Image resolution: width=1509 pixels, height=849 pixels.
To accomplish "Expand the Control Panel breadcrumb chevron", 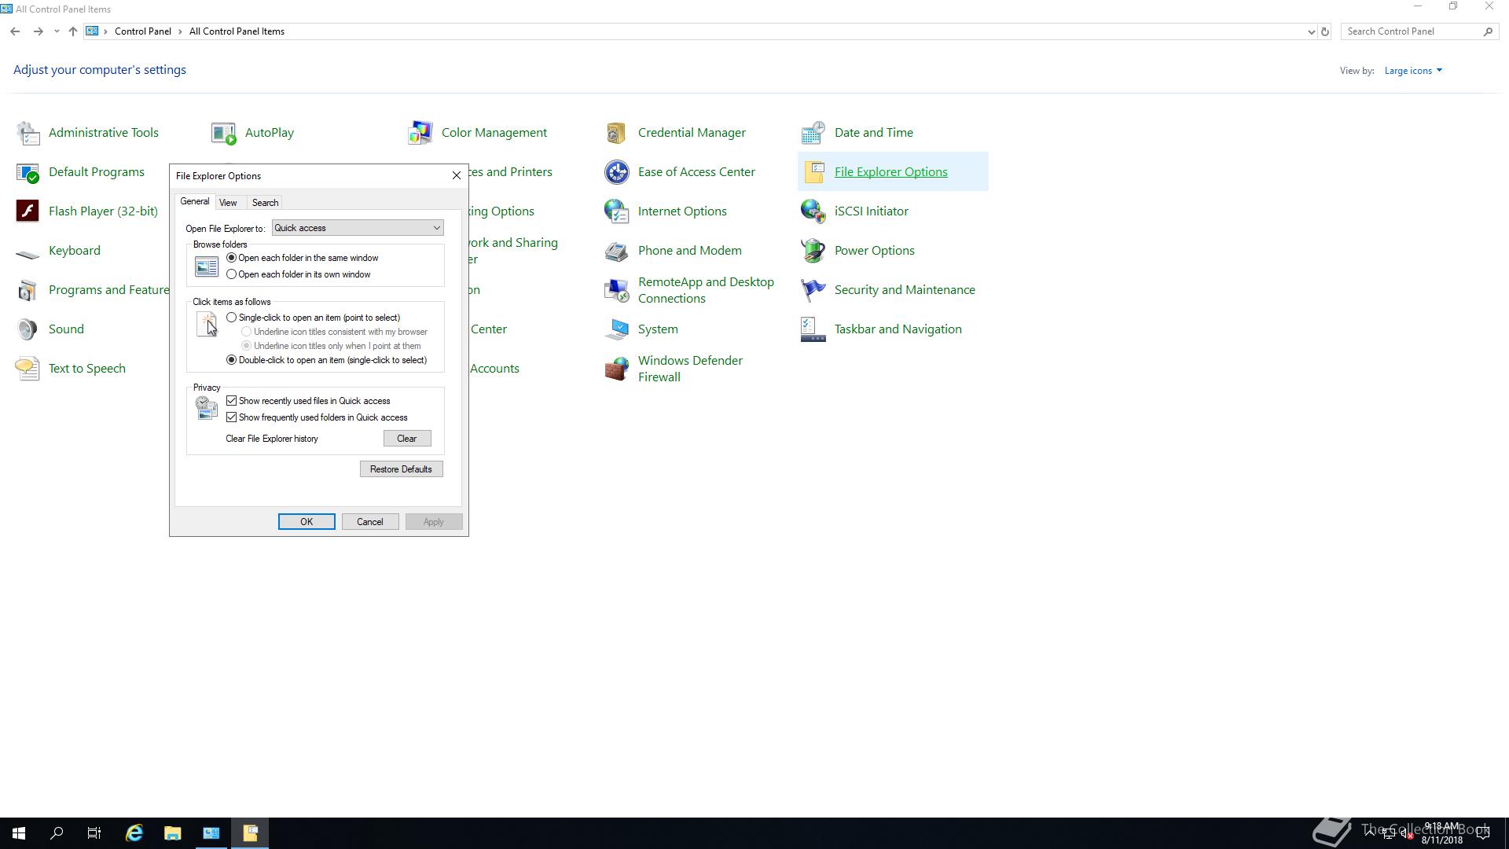I will click(181, 31).
